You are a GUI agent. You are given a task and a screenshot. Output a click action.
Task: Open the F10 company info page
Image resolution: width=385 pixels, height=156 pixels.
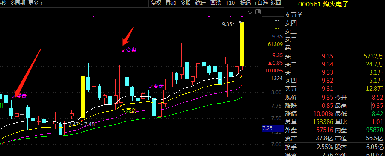coord(231,3)
